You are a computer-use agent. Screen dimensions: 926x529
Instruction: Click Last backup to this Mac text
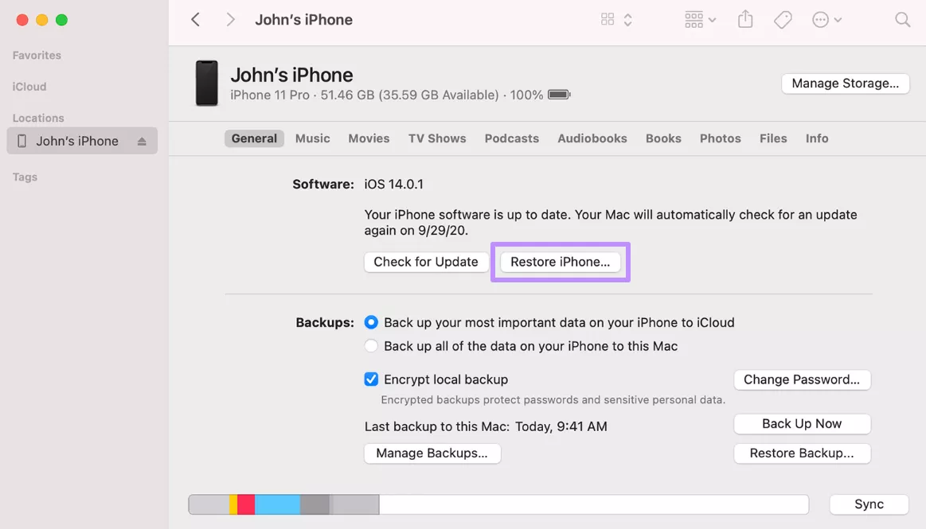486,426
